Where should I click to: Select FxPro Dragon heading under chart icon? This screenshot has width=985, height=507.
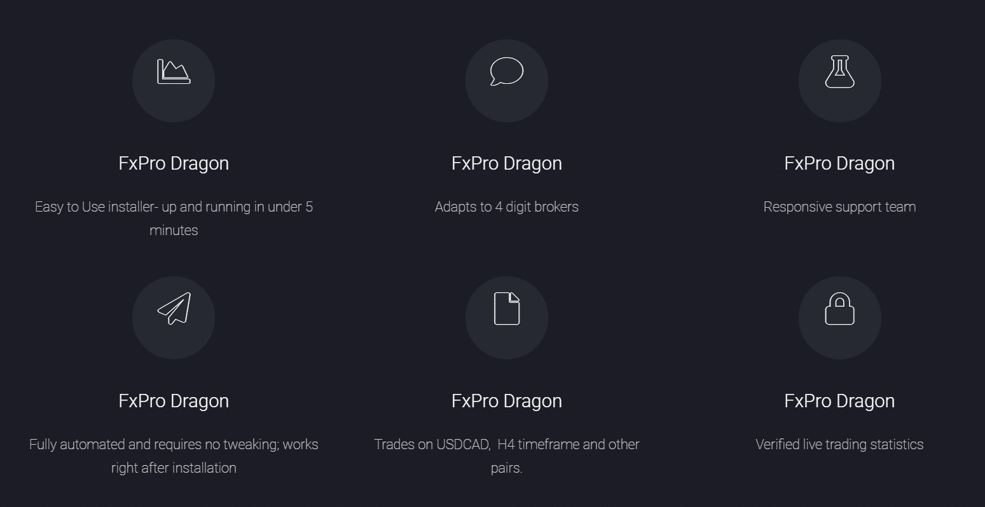[174, 163]
